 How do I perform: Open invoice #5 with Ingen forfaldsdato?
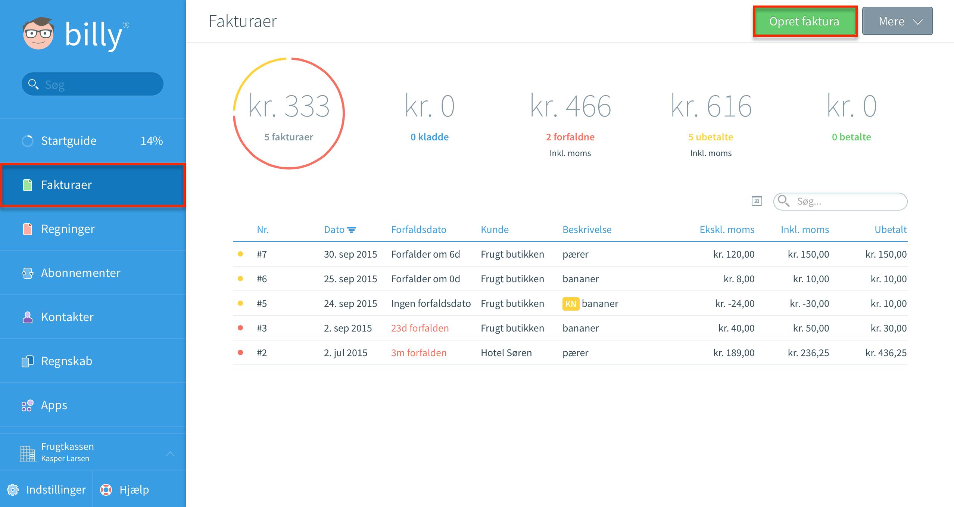click(x=570, y=304)
